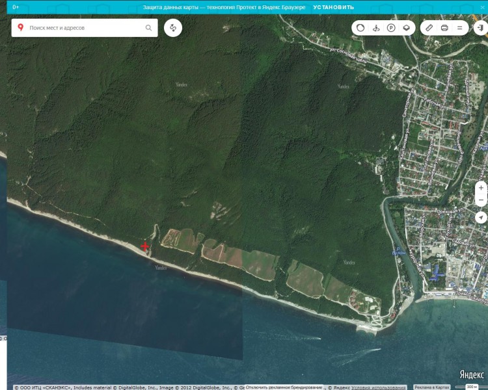Select the ruler distance tool
This screenshot has height=390, width=488.
pyautogui.click(x=429, y=28)
